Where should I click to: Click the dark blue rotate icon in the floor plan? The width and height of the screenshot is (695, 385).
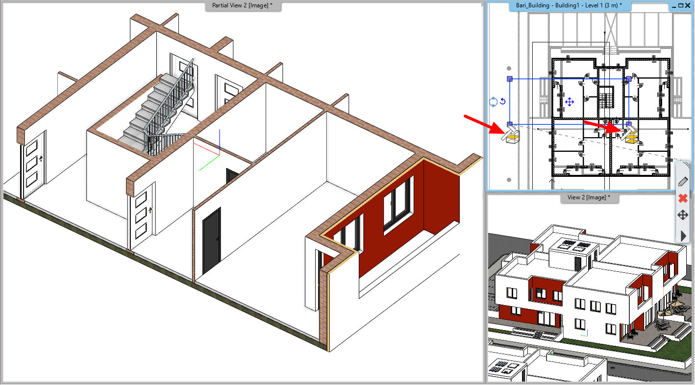[x=502, y=101]
